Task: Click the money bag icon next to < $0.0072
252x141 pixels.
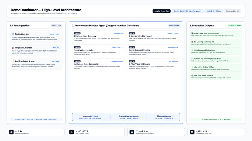Action: [72, 132]
